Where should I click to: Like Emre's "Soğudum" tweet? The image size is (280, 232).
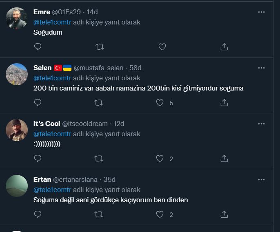[x=162, y=47]
